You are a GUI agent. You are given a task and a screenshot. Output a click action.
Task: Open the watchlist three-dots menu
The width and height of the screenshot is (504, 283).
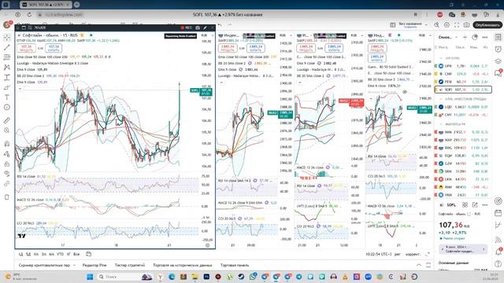pos(485,37)
